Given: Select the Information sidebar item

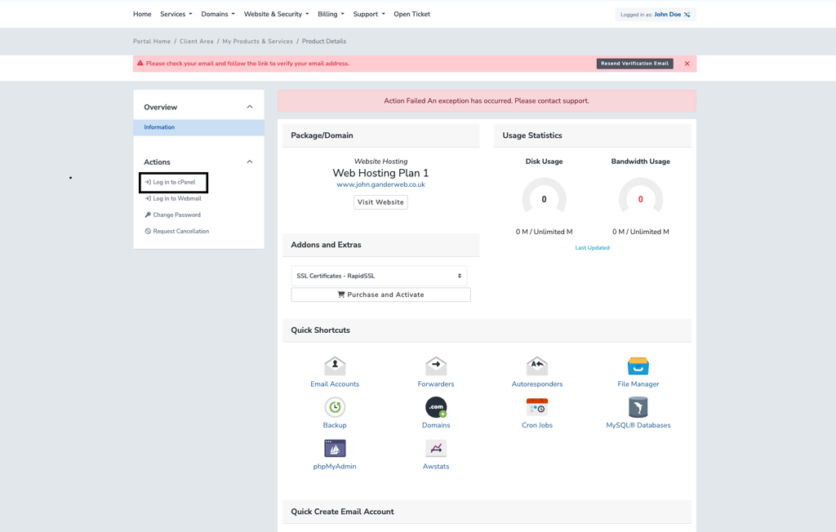Looking at the screenshot, I should [198, 127].
